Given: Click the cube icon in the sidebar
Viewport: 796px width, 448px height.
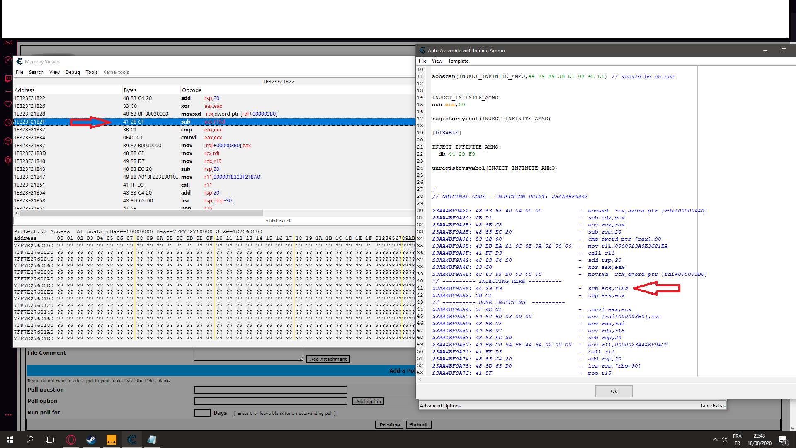Looking at the screenshot, I should pos(8,141).
